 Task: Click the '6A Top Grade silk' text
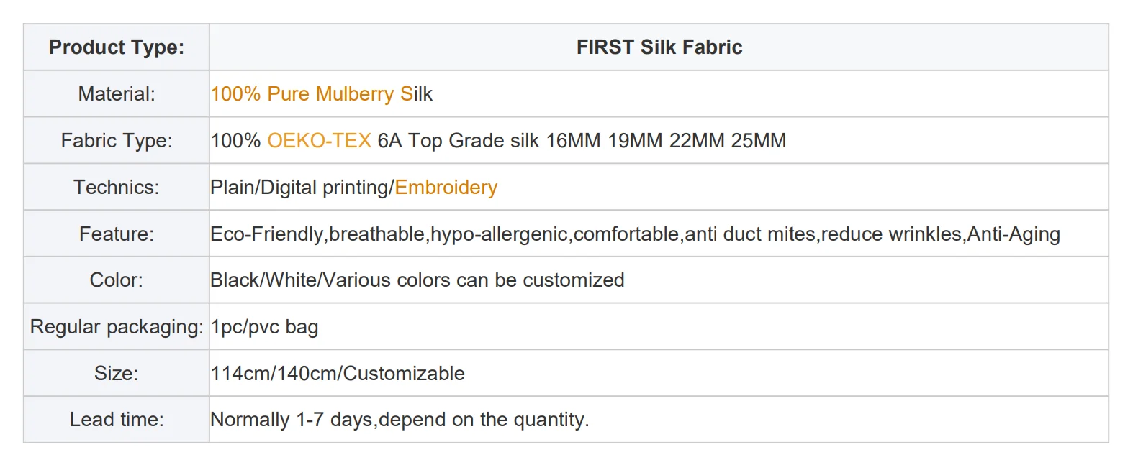pos(458,141)
